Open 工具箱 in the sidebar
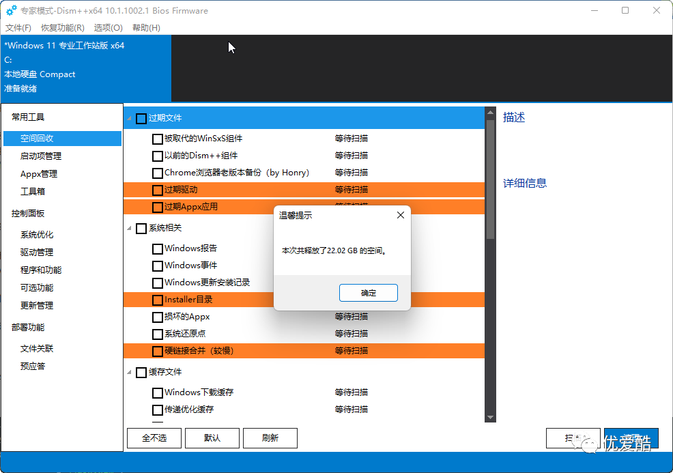The image size is (673, 473). click(33, 191)
